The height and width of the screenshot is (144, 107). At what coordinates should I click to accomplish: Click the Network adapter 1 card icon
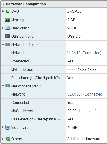8,45
